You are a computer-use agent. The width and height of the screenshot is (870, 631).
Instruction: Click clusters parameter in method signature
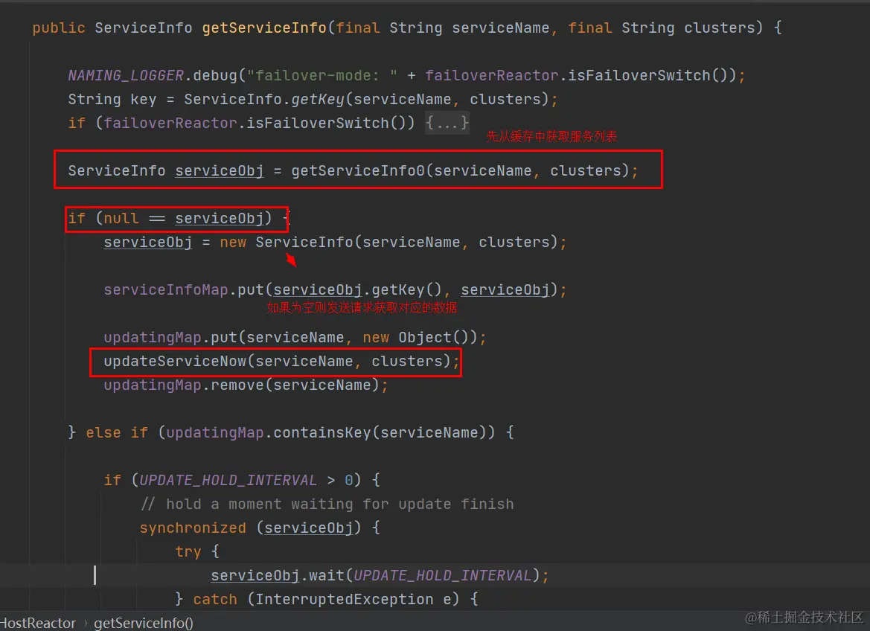(x=720, y=28)
